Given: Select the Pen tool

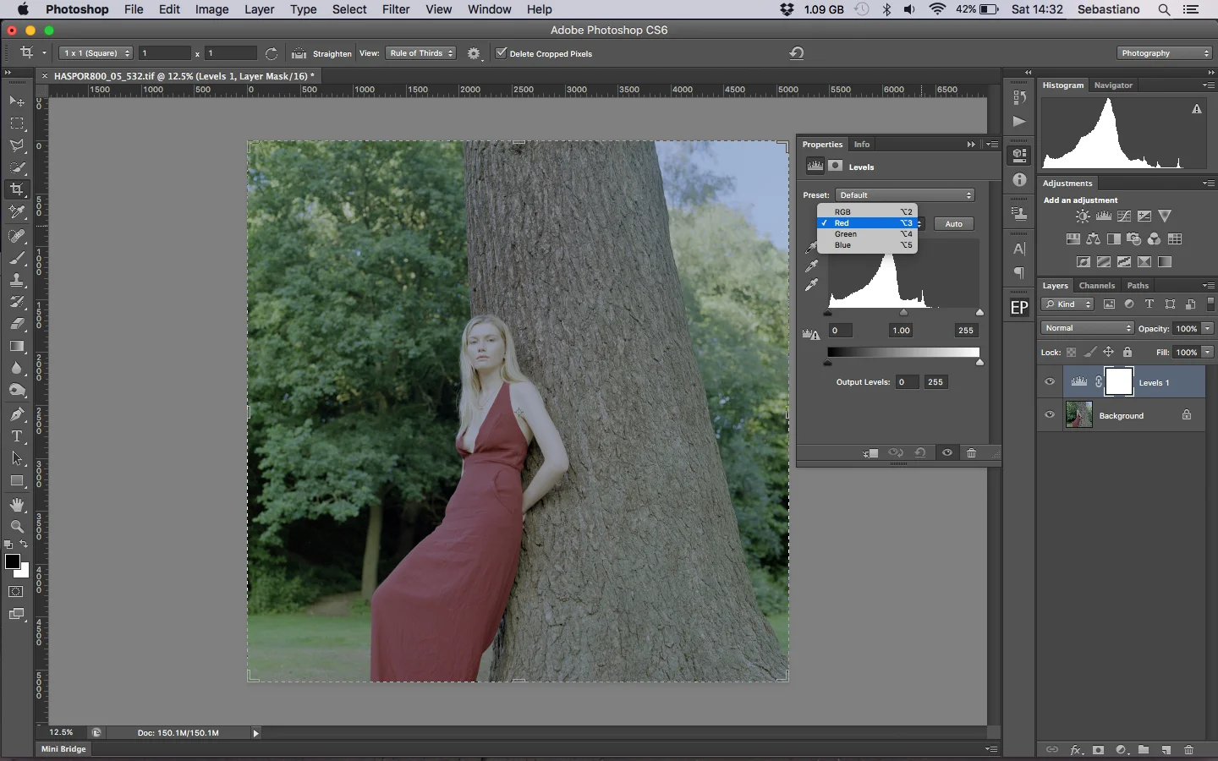Looking at the screenshot, I should coord(17,414).
